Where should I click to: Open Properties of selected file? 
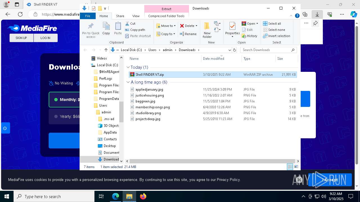232,29
